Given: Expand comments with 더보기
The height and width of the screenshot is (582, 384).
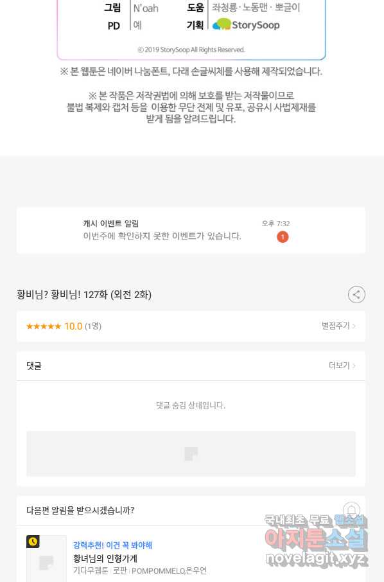Looking at the screenshot, I should [342, 366].
